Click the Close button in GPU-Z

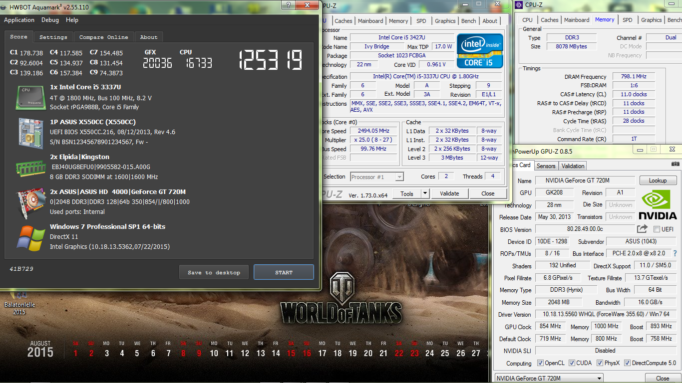[x=663, y=379]
